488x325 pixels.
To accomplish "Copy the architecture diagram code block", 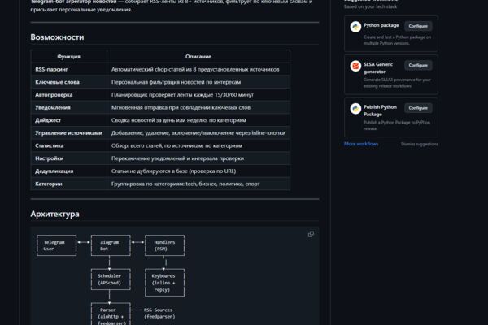I will (311, 234).
